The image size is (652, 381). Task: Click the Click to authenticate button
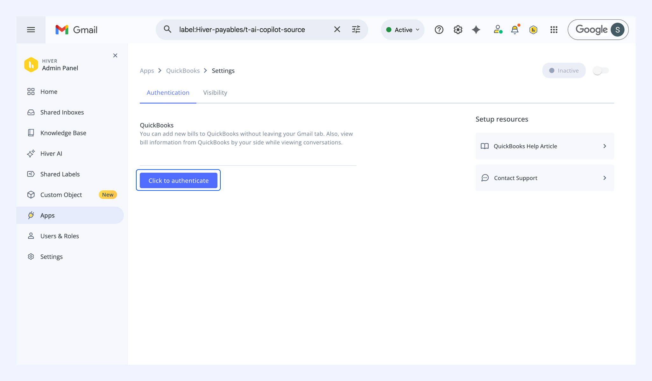(x=179, y=180)
